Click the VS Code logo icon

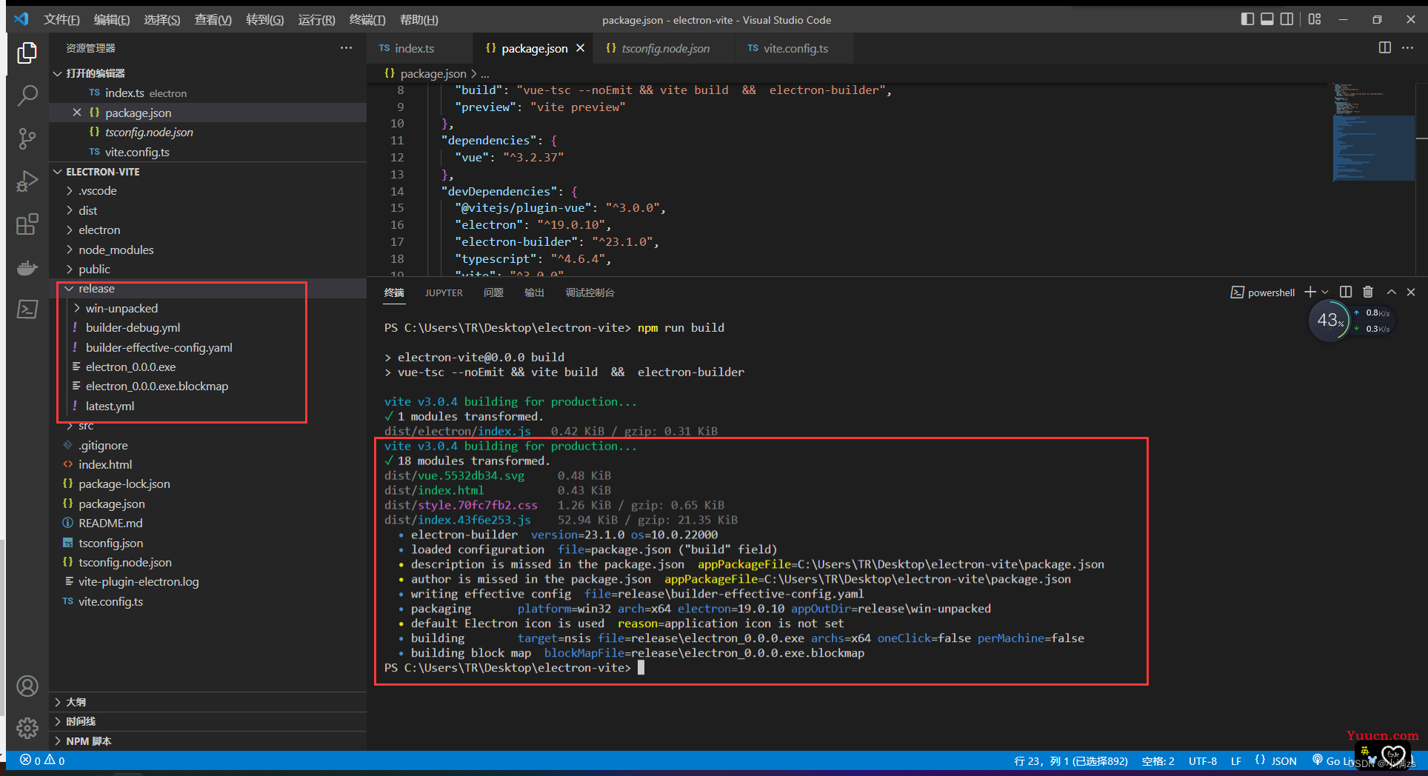coord(21,19)
